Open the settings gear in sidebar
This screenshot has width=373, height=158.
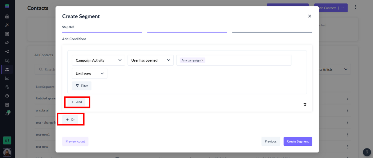coord(7,96)
